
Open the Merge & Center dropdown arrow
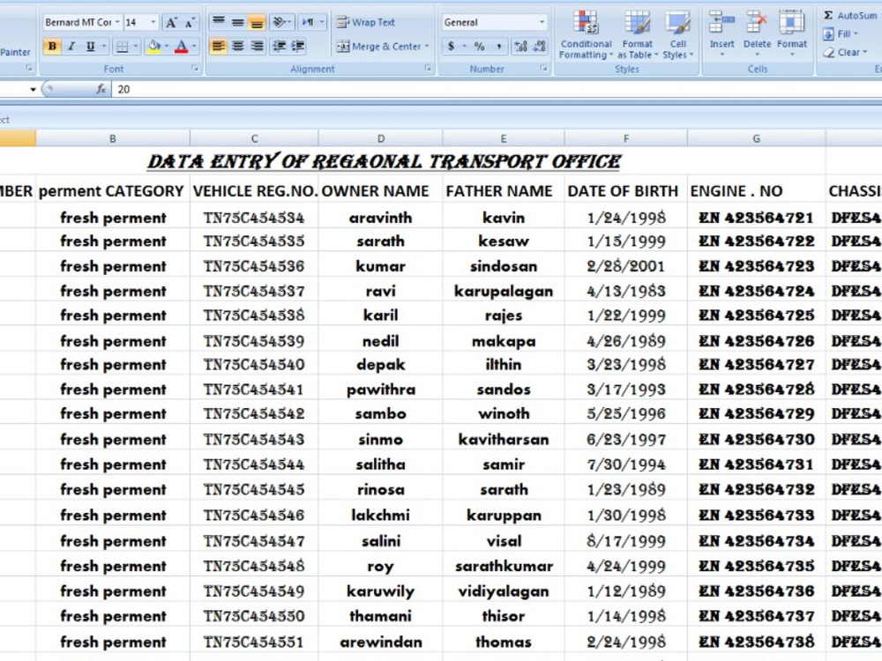[428, 46]
